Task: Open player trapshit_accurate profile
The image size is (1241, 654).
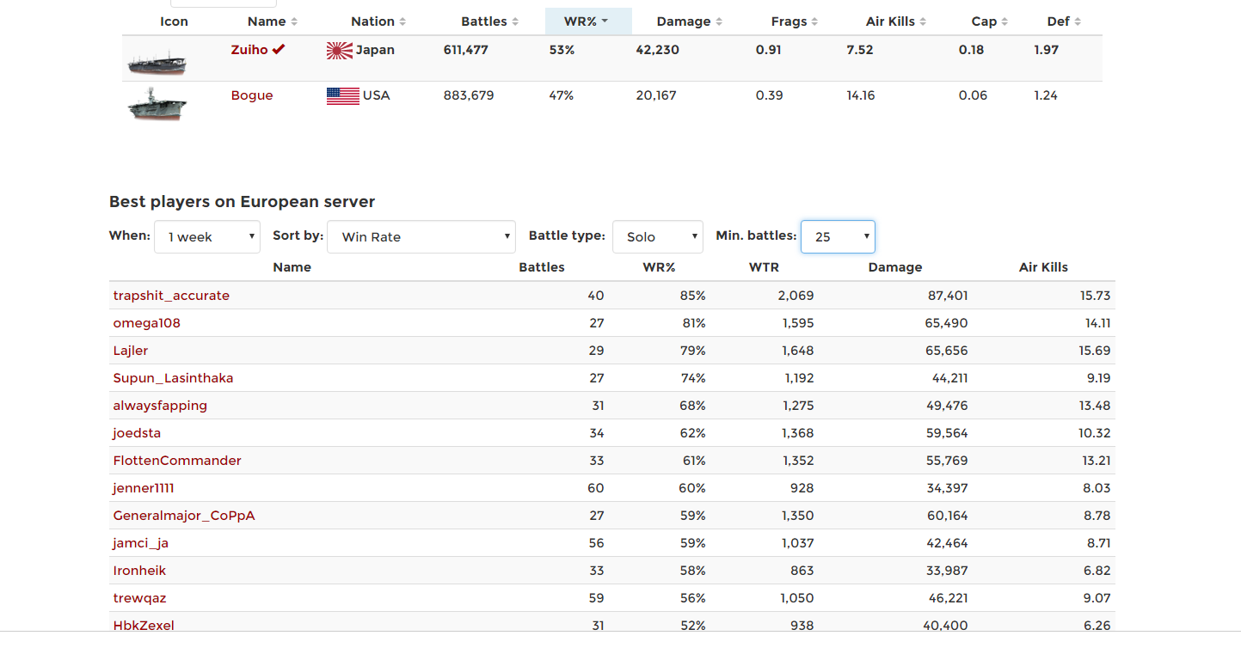Action: tap(171, 296)
